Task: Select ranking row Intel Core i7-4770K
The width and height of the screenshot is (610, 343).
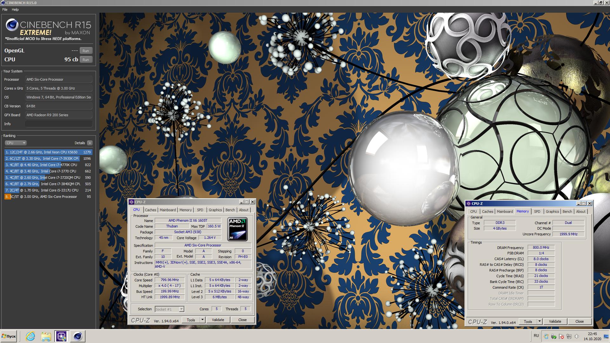Action: 48,165
